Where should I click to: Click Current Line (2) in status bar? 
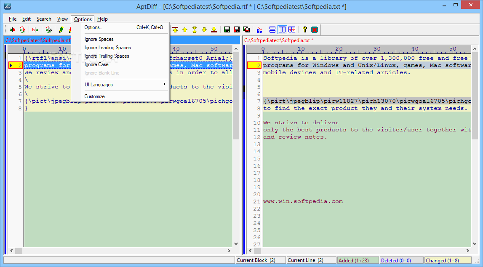(311, 260)
